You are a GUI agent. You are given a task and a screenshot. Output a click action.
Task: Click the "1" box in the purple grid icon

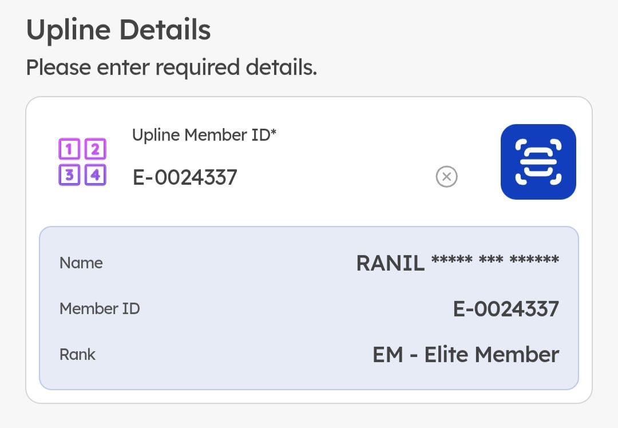tap(69, 150)
